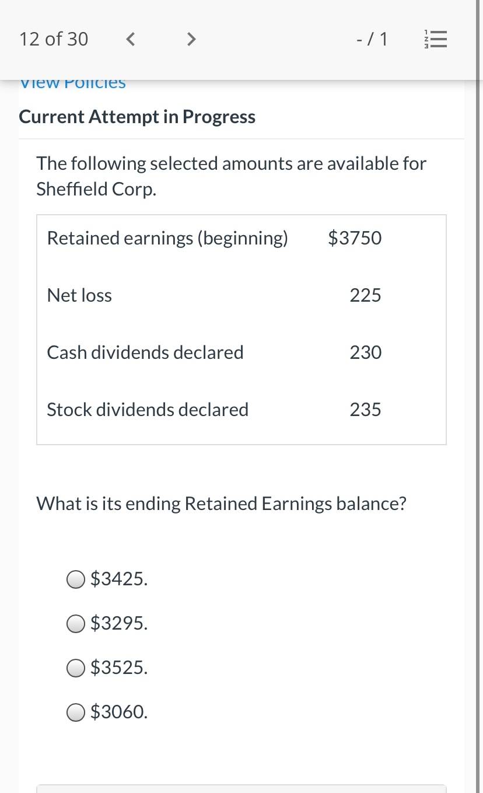Click the ending Retained Earnings question text
483x793 pixels.
click(x=221, y=504)
